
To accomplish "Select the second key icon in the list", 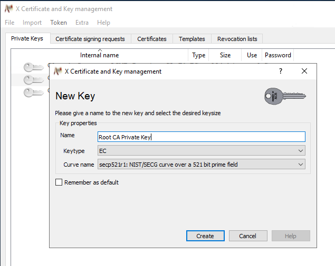I will 34,80.
